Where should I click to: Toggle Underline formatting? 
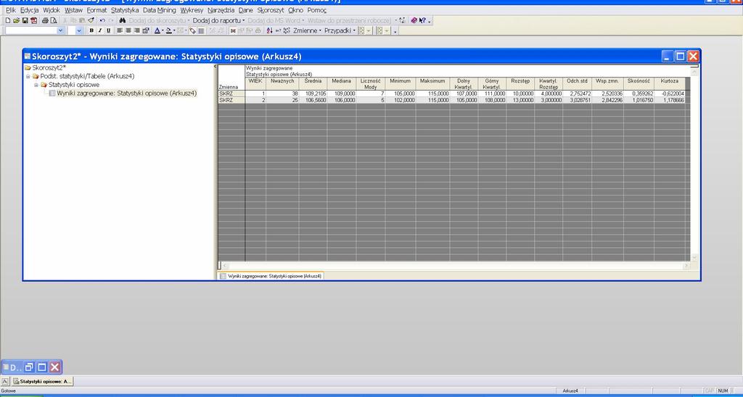tap(109, 30)
